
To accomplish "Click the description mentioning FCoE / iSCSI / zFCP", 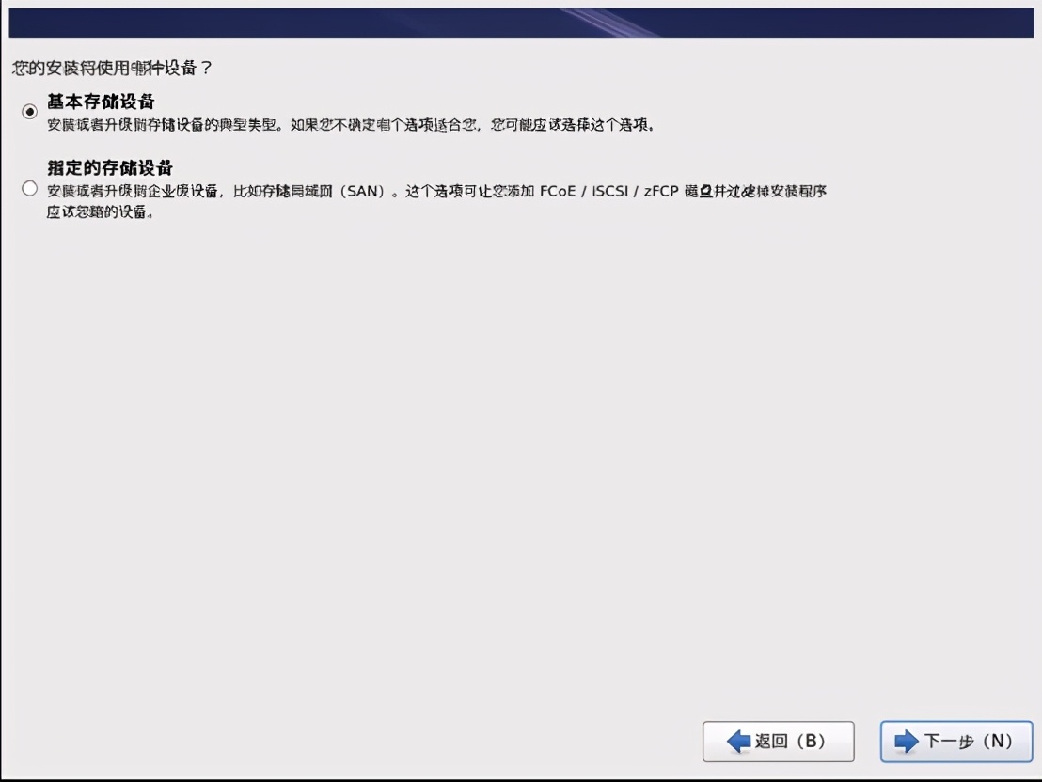I will pos(436,201).
